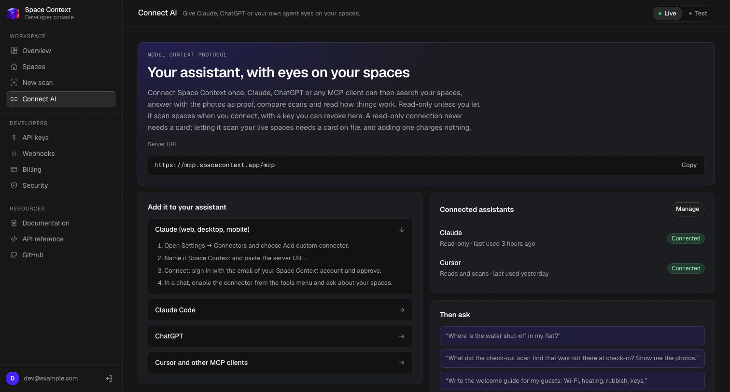
Task: Click the Connect AI link icon
Action: [14, 99]
